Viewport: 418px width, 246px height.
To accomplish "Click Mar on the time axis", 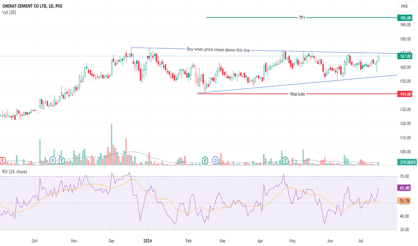I will pyautogui.click(x=222, y=241).
